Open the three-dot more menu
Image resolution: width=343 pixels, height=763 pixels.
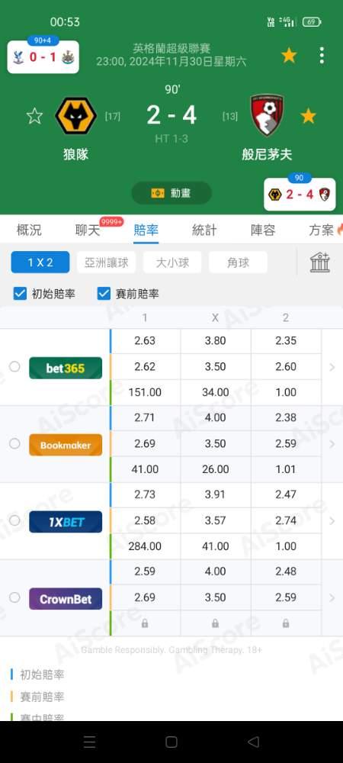coord(322,56)
